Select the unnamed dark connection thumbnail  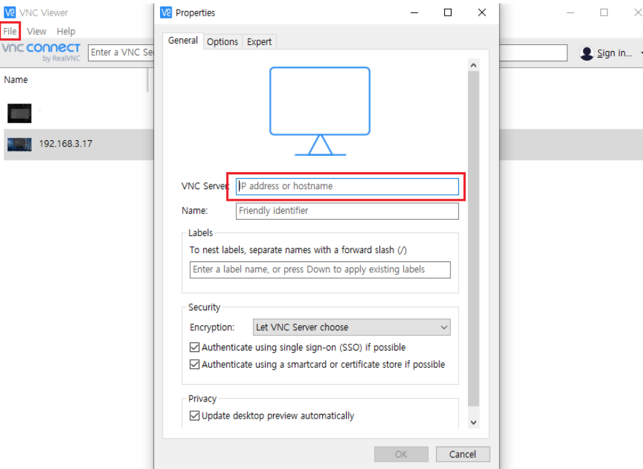[19, 114]
